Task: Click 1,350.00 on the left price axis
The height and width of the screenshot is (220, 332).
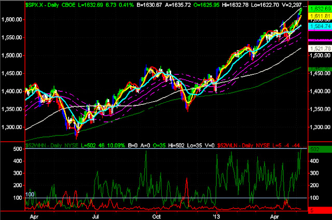Action: pos(11,109)
